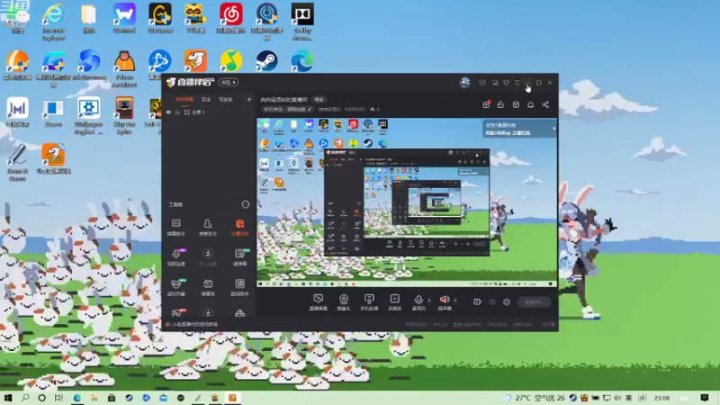Image resolution: width=720 pixels, height=405 pixels.
Task: Open the message icon in the title bar
Action: coord(482,83)
